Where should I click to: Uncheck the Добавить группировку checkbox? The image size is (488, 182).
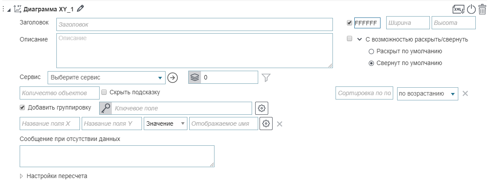click(x=22, y=107)
